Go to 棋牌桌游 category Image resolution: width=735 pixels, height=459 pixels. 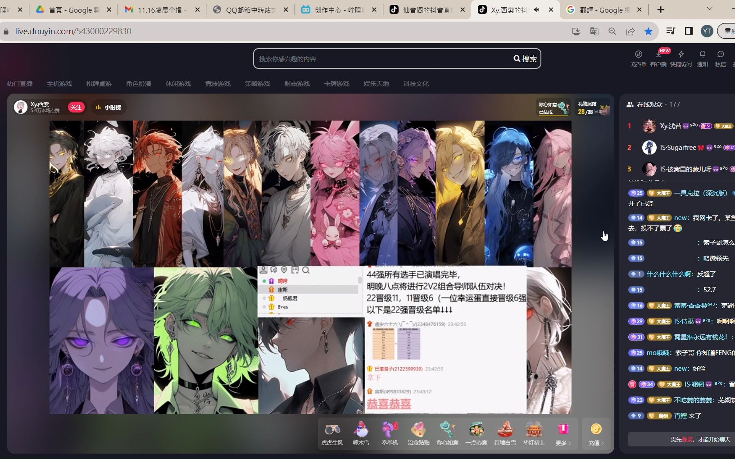coord(99,84)
